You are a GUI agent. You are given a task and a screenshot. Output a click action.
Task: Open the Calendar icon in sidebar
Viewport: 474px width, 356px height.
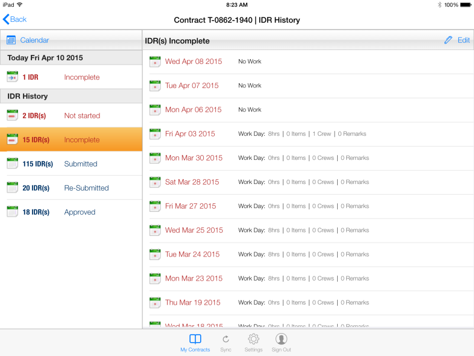(x=11, y=40)
